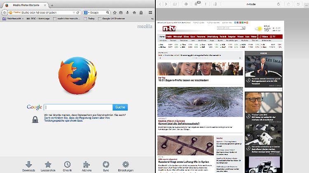The height and width of the screenshot is (173, 309).
Task: Open 'Kommt jetzt die Deflationsspirale?' headline
Action: click(x=179, y=124)
